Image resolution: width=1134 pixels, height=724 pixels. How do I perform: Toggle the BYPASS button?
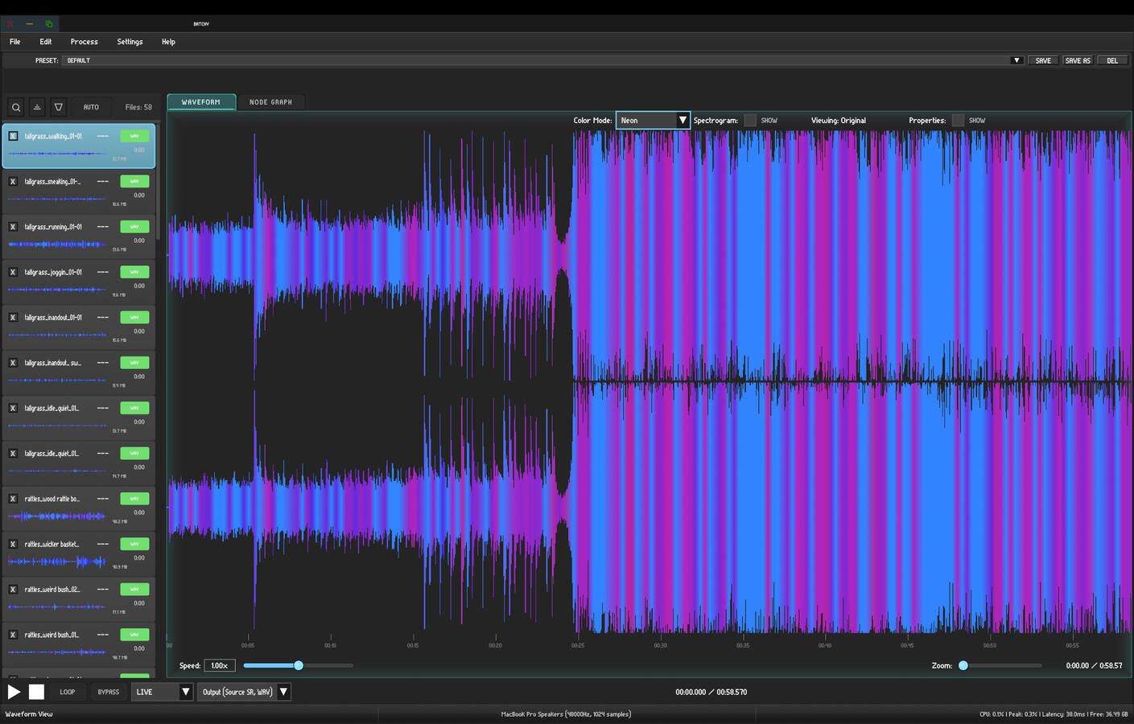pyautogui.click(x=109, y=692)
